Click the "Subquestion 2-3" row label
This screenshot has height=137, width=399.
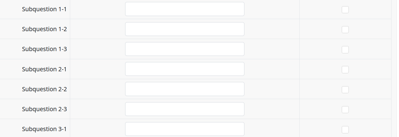point(44,109)
